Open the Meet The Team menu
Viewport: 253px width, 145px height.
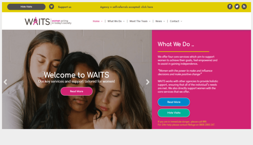pos(138,21)
